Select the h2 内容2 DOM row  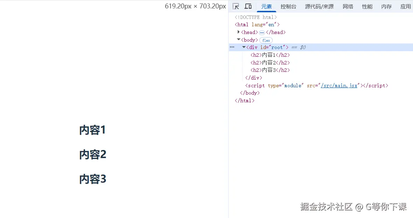(x=270, y=62)
